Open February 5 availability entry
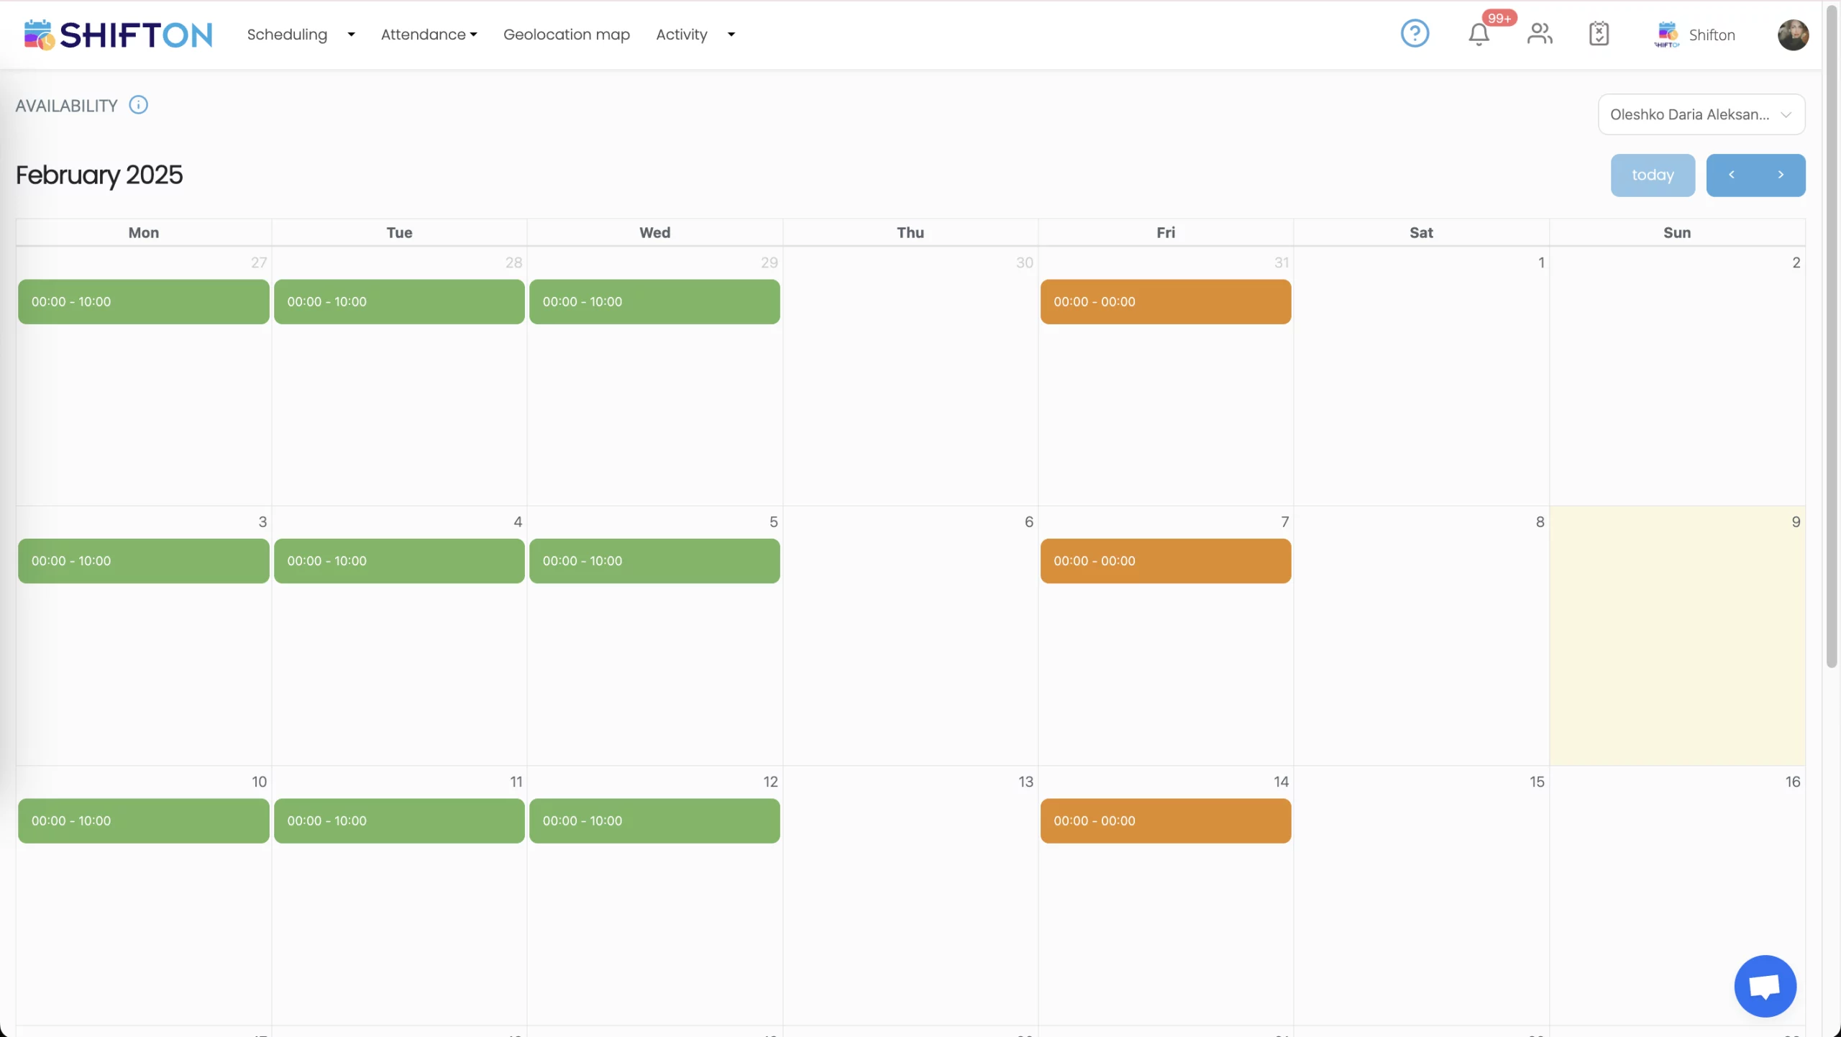This screenshot has width=1841, height=1037. click(x=654, y=561)
